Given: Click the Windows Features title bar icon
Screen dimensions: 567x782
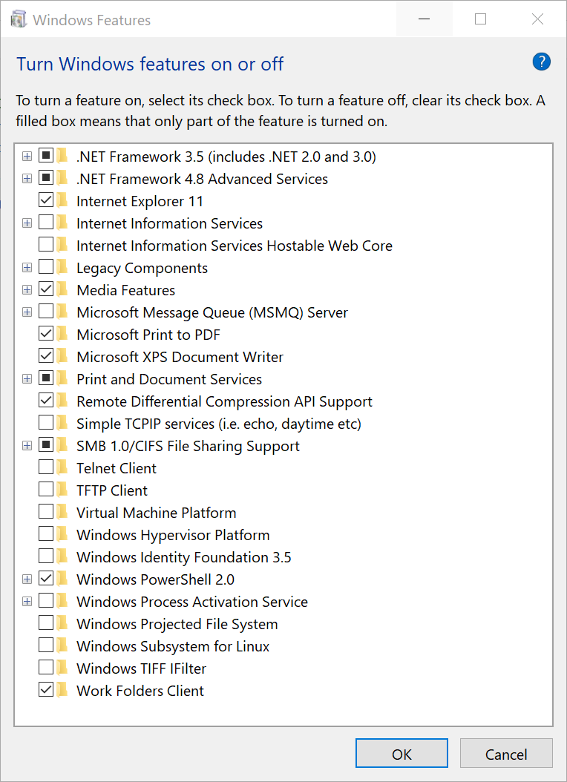Looking at the screenshot, I should click(x=19, y=20).
